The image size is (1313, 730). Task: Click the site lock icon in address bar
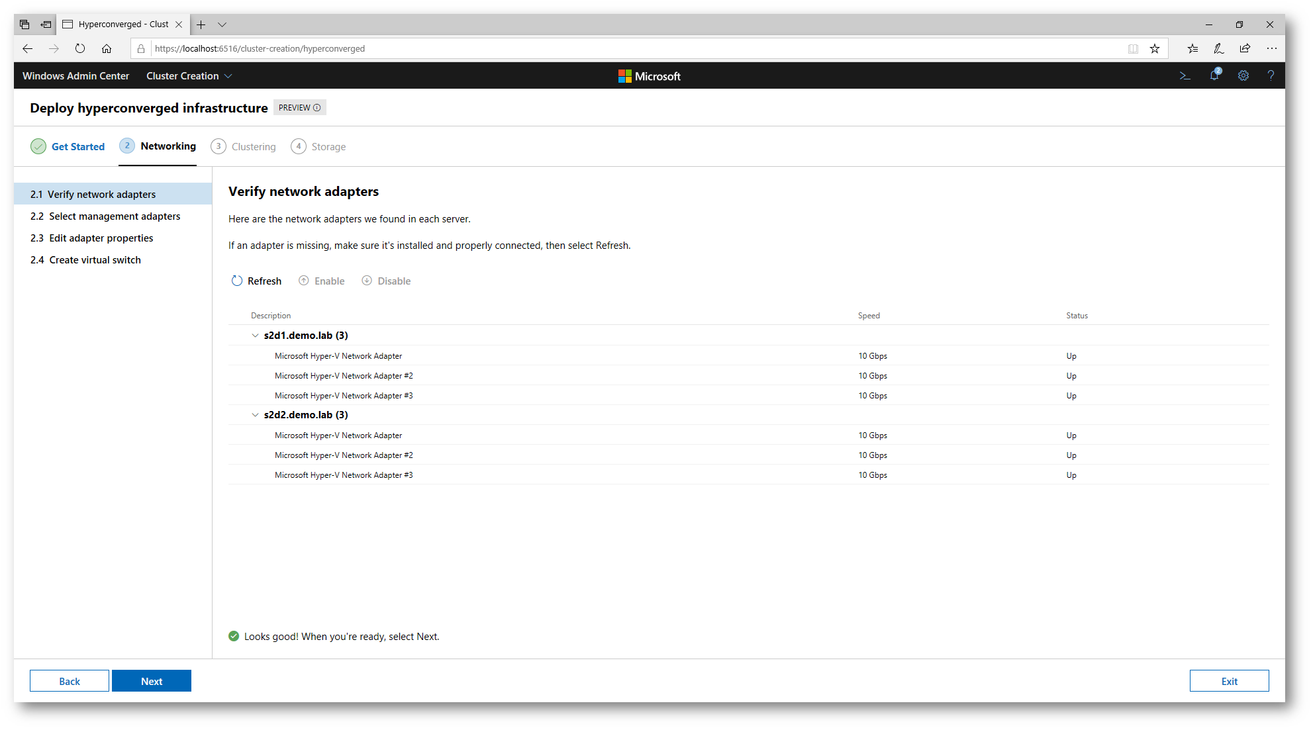click(x=140, y=48)
